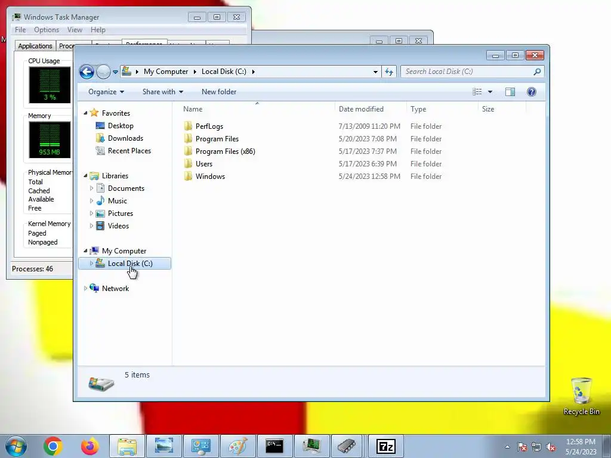Switch to Task Manager taskbar button
This screenshot has width=611, height=458.
(311, 446)
